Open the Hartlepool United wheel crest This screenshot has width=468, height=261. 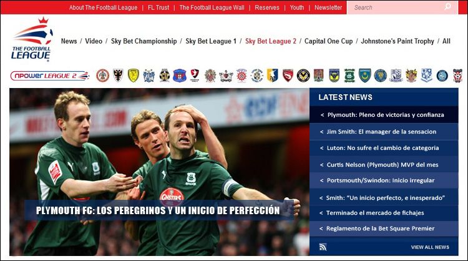tap(241, 76)
